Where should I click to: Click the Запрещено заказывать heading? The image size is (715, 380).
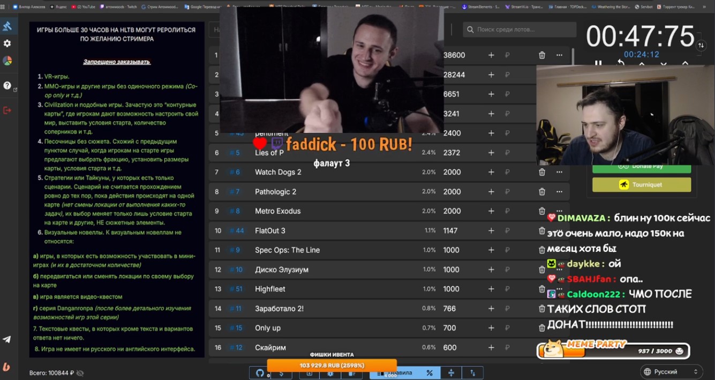(117, 62)
